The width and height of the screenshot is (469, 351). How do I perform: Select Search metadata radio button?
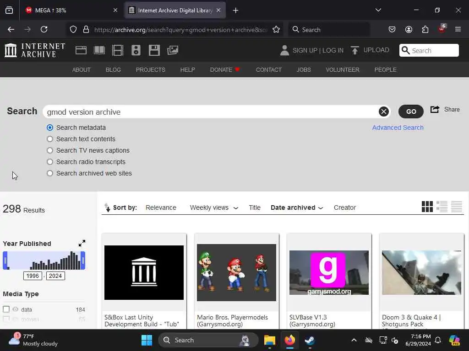pyautogui.click(x=50, y=128)
